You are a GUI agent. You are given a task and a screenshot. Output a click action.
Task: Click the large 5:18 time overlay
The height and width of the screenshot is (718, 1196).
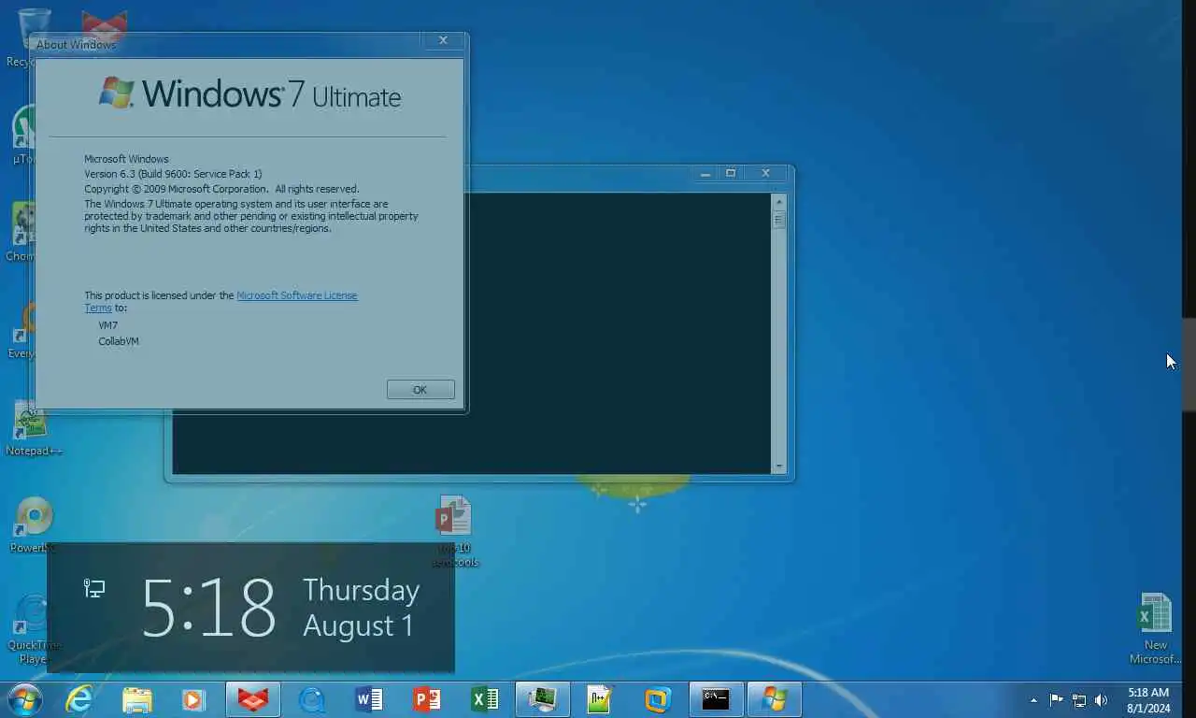point(208,608)
